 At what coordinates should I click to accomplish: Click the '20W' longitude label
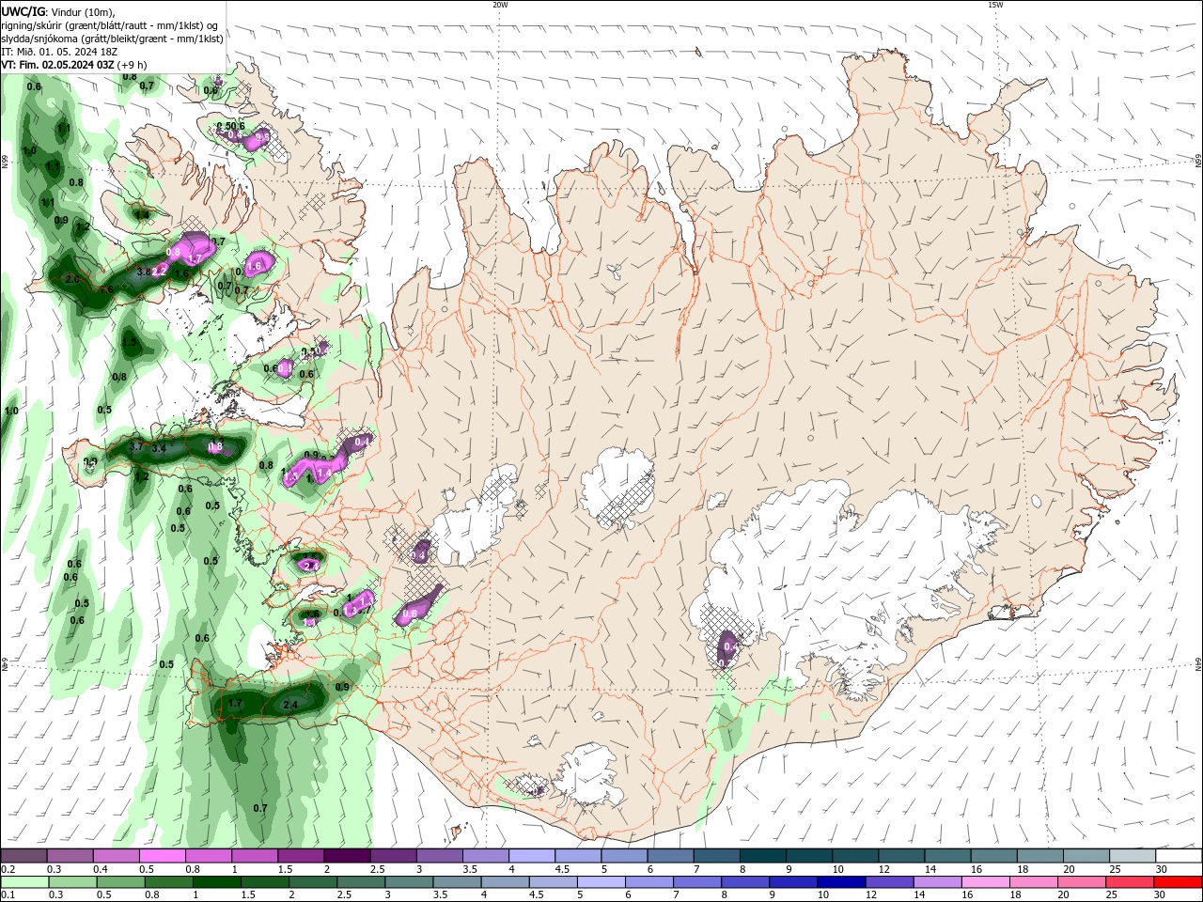coord(500,5)
